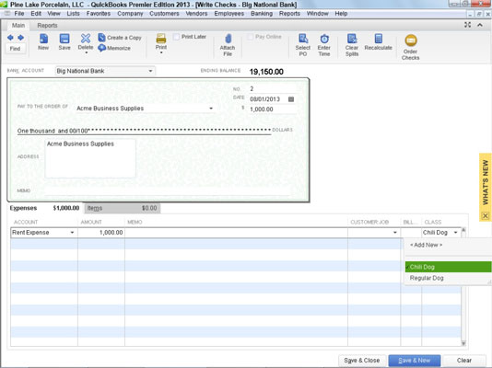Click the Enter Time clock icon
This screenshot has height=368, width=492.
click(324, 39)
